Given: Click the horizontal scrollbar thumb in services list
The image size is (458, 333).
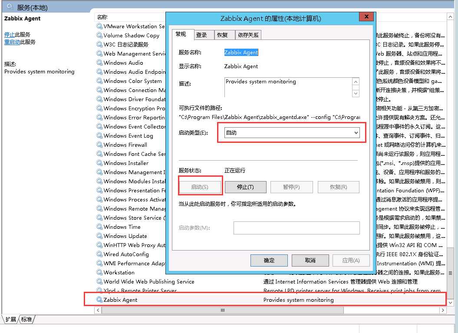Looking at the screenshot, I should point(223,310).
